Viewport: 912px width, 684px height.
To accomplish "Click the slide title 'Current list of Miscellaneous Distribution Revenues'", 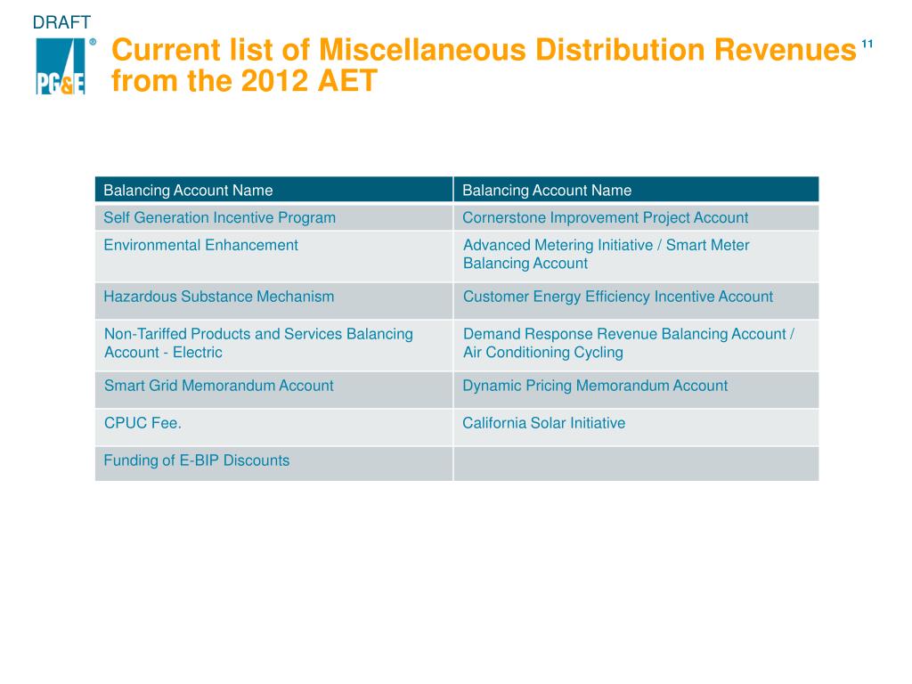I will 484,65.
